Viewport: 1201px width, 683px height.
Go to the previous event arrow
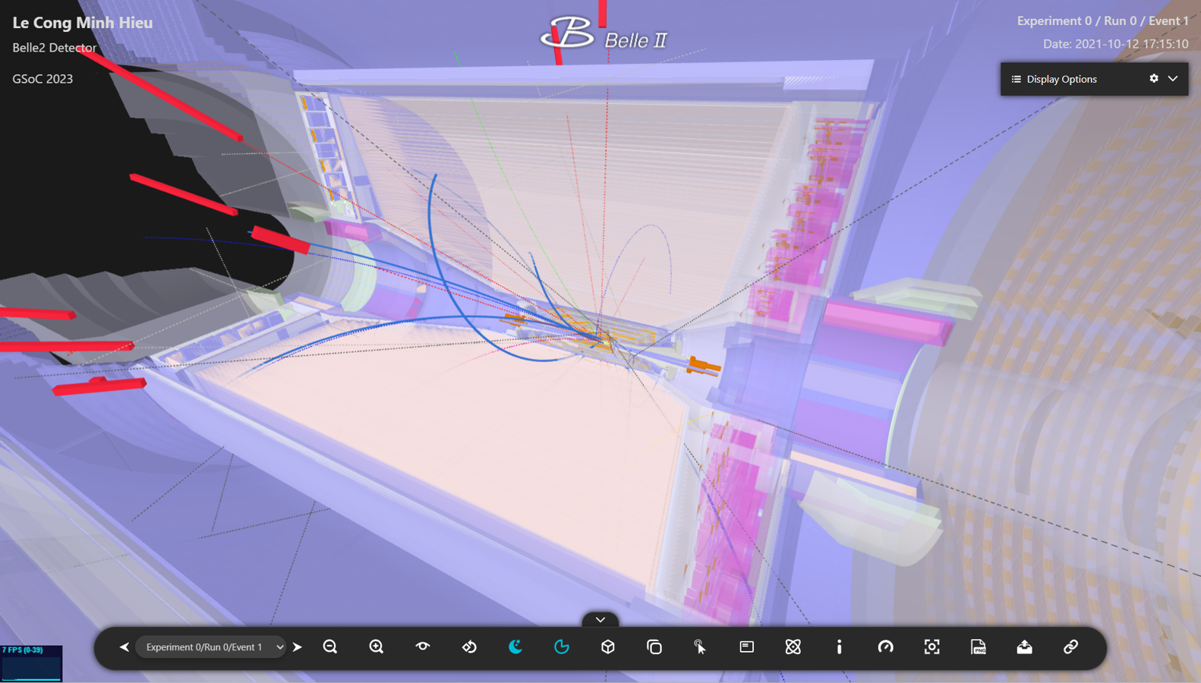click(125, 647)
